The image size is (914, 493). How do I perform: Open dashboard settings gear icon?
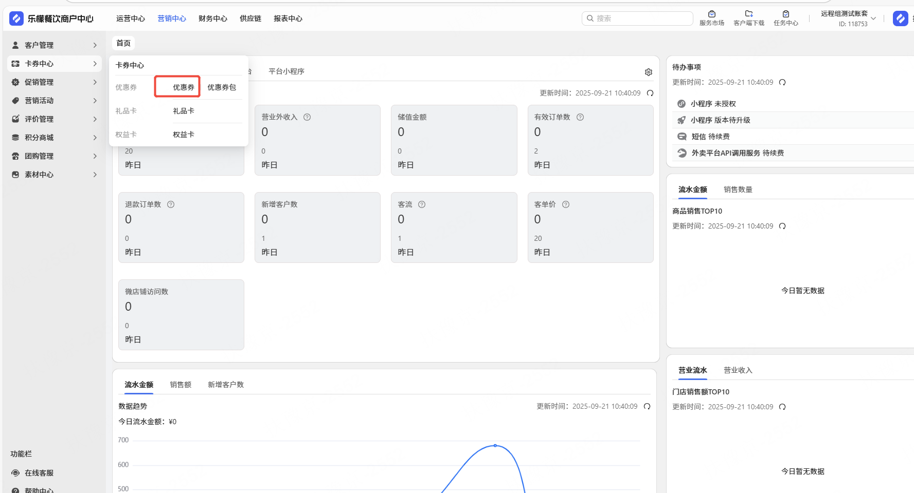649,72
